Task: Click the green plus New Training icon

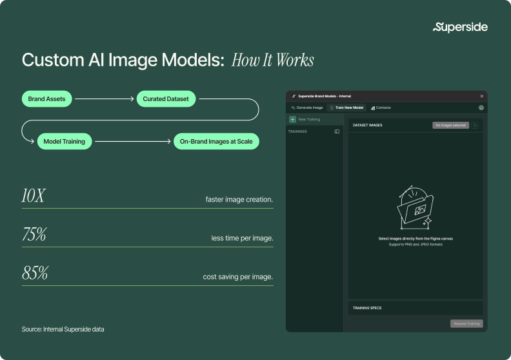Action: 292,119
